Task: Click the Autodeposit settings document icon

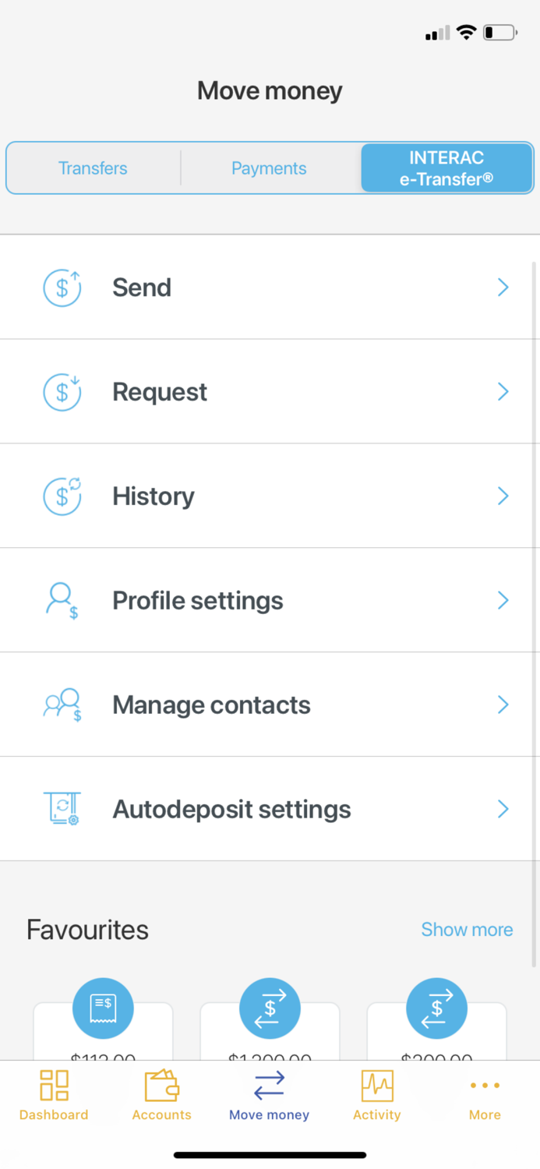Action: [x=62, y=809]
